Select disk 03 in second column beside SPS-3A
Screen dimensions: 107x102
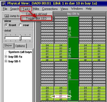pos(61,91)
